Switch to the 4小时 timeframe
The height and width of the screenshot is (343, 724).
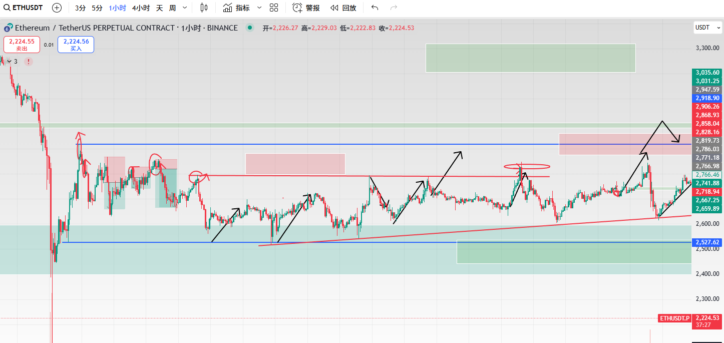point(141,8)
